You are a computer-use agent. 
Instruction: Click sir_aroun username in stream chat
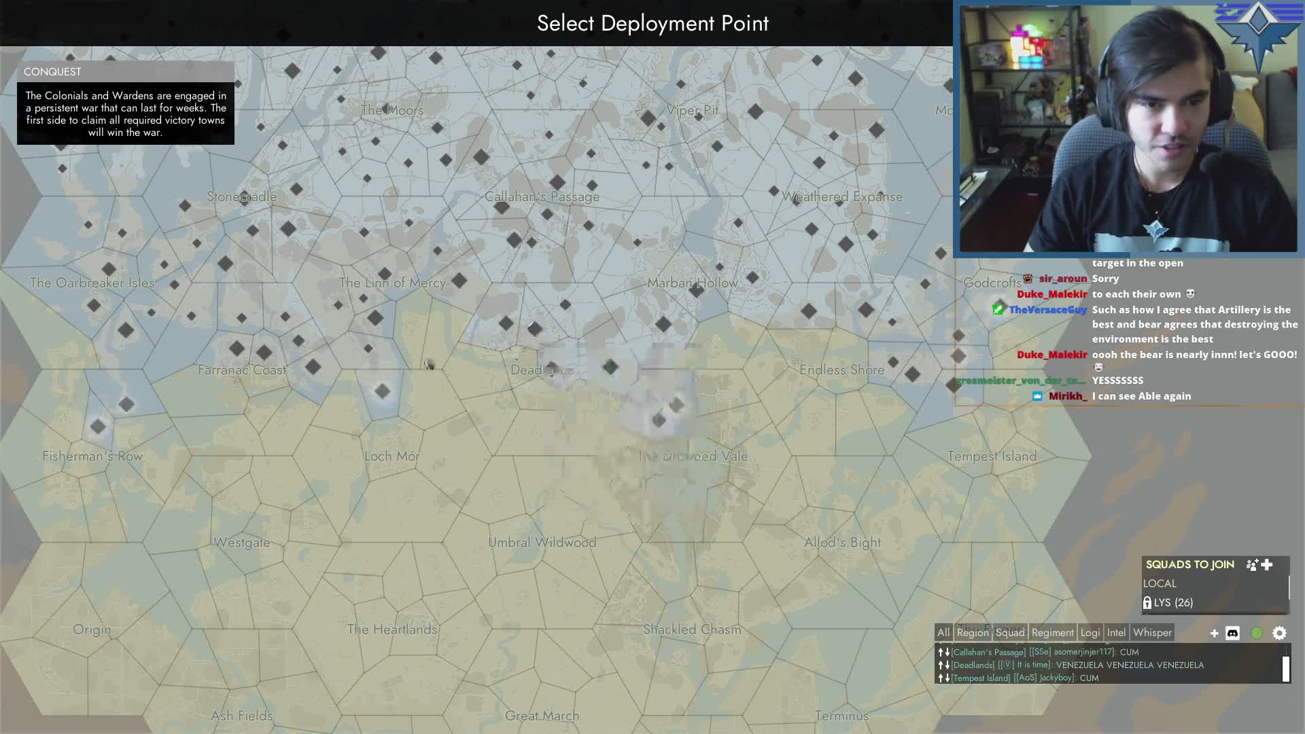(x=1062, y=279)
